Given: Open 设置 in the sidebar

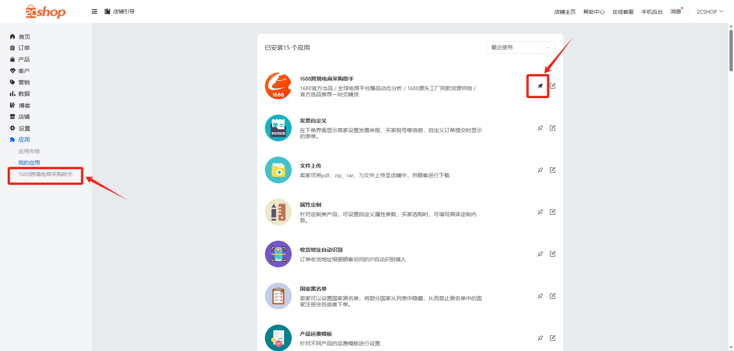Looking at the screenshot, I should 24,128.
